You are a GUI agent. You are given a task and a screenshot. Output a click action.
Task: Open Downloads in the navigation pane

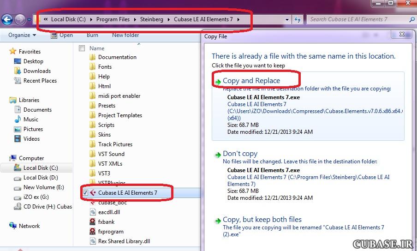[37, 71]
